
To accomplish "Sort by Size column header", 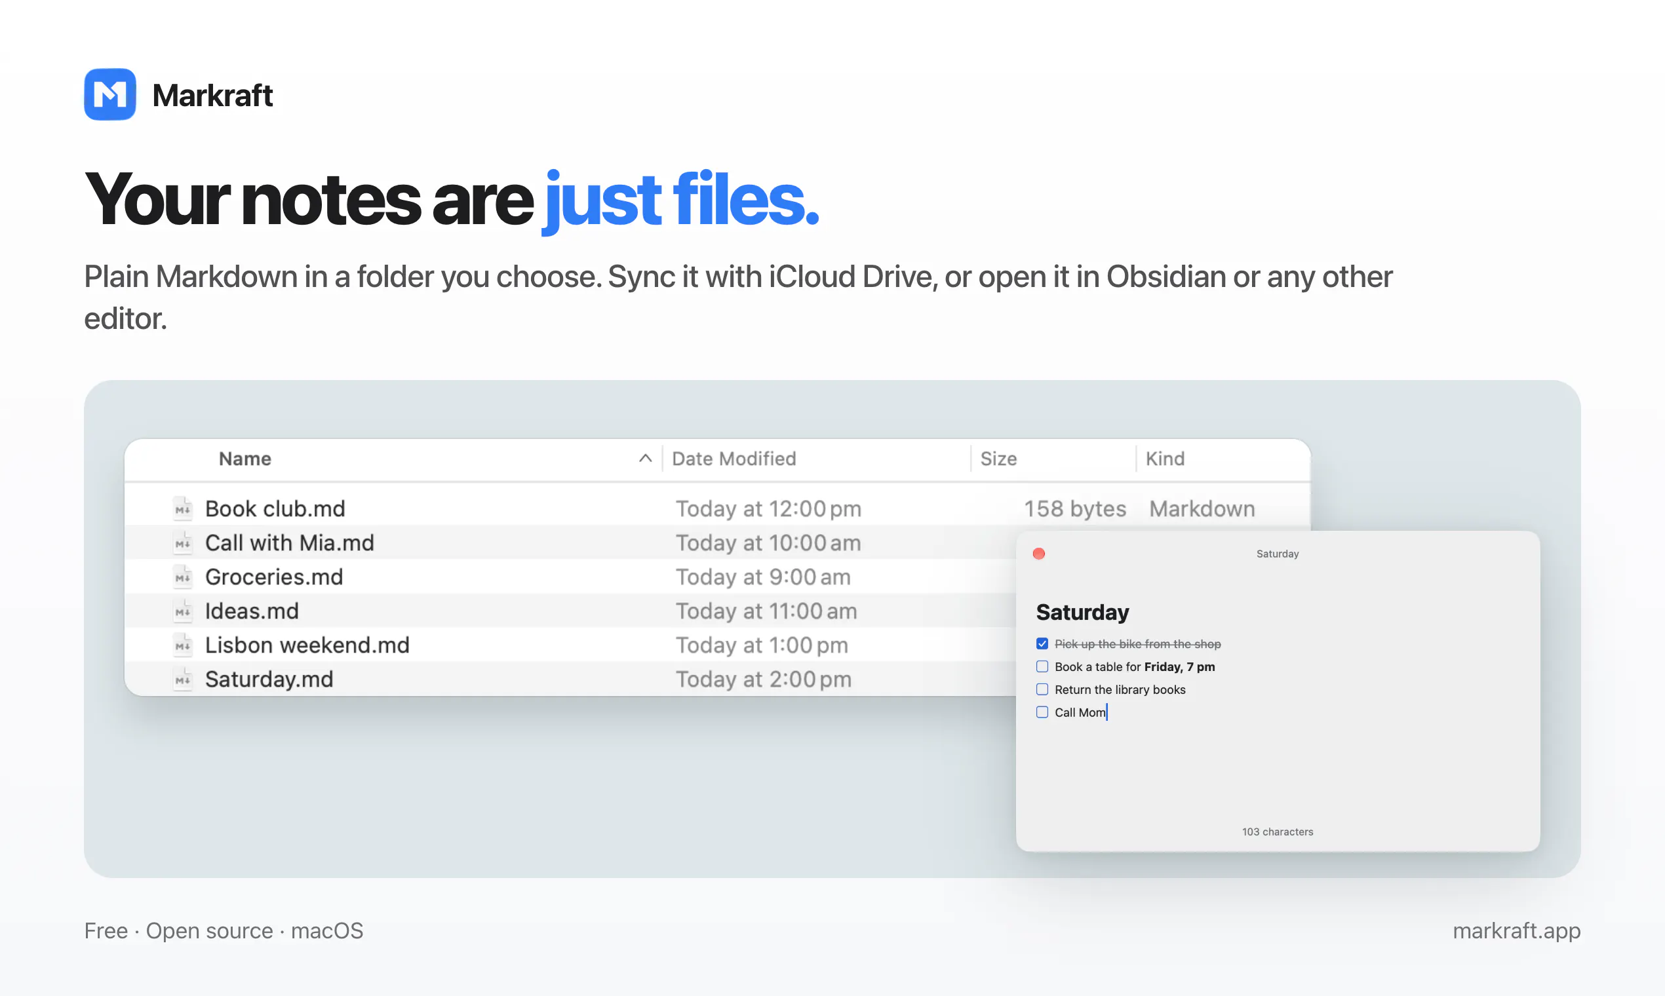I will pos(998,459).
